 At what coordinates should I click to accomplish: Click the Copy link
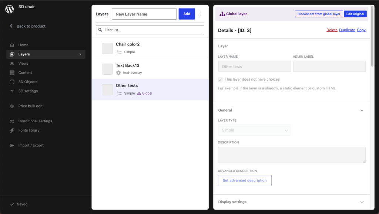coord(361,30)
